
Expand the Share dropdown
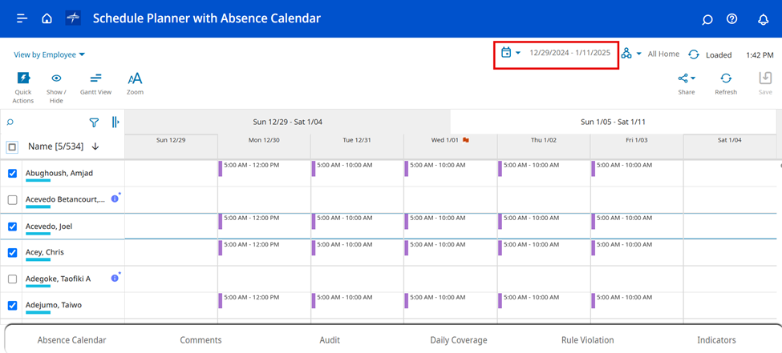[x=687, y=78]
